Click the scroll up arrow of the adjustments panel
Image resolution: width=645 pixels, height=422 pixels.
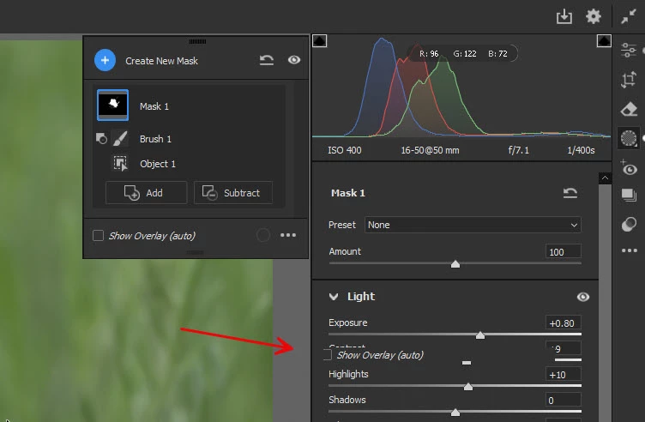pos(605,178)
